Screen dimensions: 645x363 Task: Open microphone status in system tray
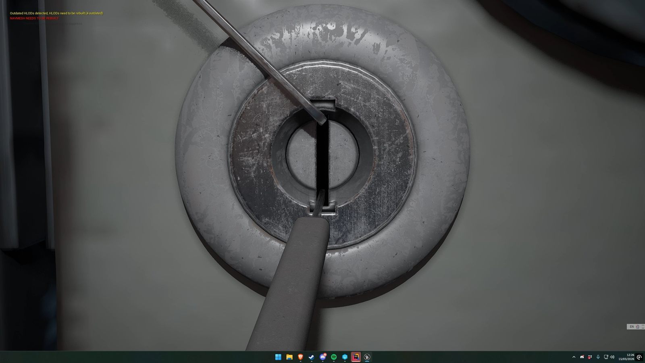(x=598, y=357)
